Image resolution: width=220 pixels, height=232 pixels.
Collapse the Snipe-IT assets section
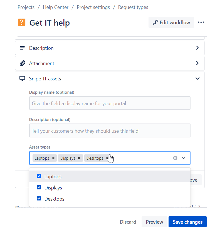tap(197, 78)
